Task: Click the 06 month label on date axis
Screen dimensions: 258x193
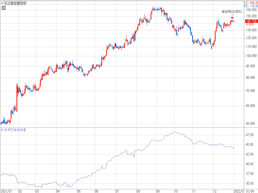Action: pos(97,191)
